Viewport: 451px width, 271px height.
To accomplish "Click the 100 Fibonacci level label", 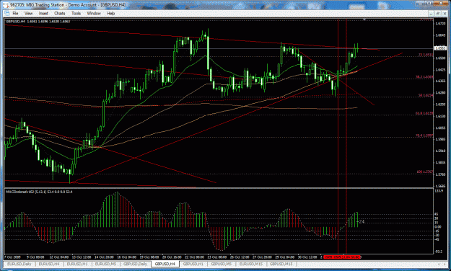I will coord(425,172).
